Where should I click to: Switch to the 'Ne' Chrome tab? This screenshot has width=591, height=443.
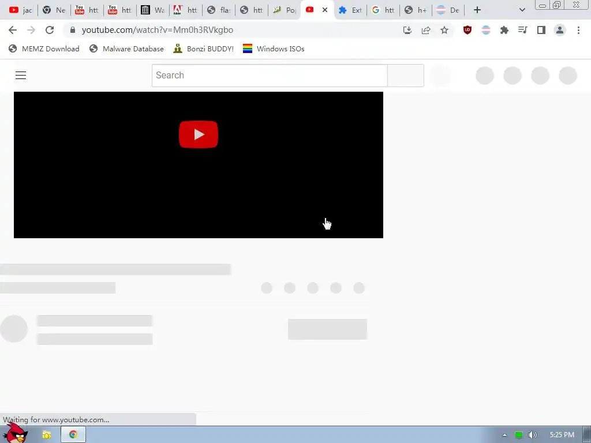54,10
